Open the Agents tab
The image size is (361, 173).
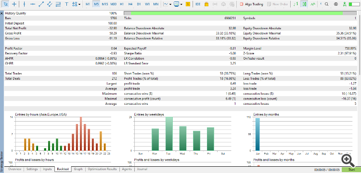[x=127, y=169]
